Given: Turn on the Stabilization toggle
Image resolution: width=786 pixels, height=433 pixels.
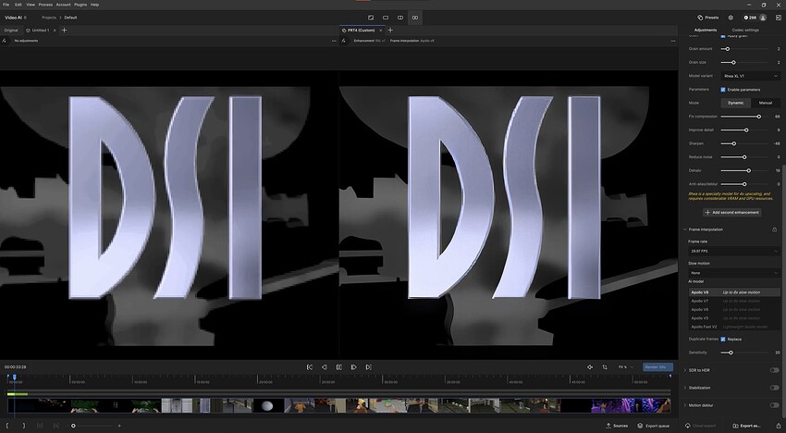Looking at the screenshot, I should click(774, 388).
